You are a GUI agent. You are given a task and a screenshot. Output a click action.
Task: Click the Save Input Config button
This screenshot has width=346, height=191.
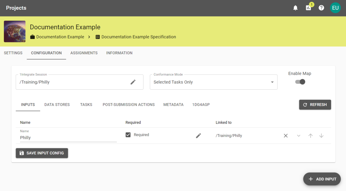[x=42, y=153]
